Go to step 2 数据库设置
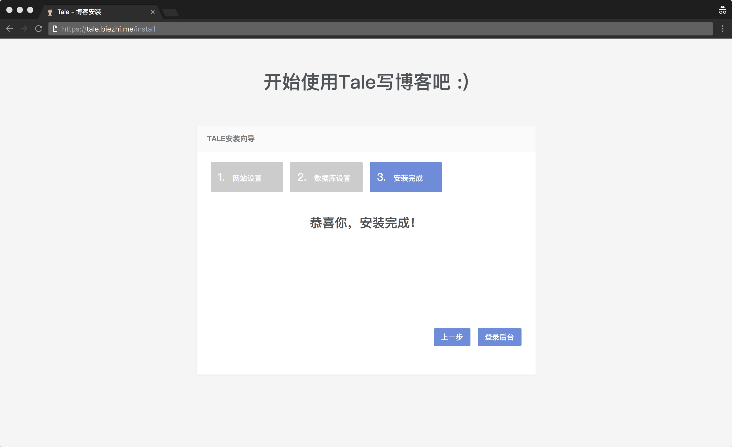Viewport: 732px width, 447px height. [326, 177]
